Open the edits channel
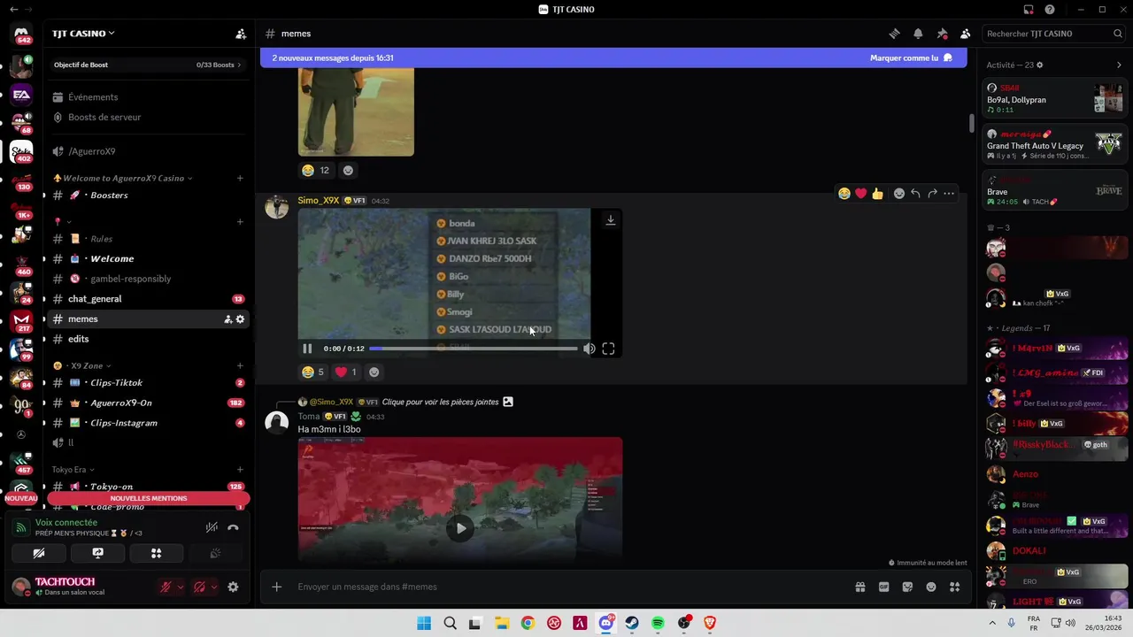 coord(147,339)
